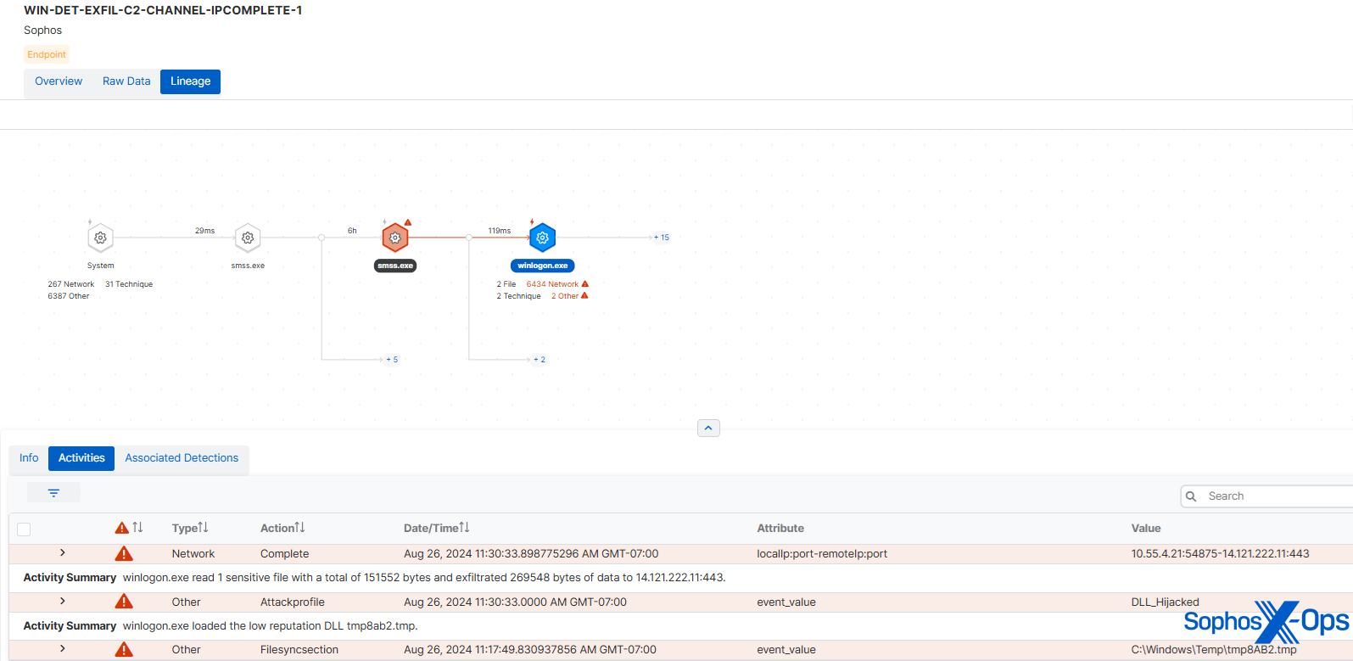Sort activities by Type column
1353x661 pixels.
tap(190, 528)
